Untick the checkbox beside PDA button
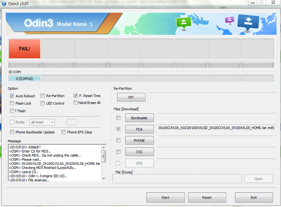 (x=118, y=129)
